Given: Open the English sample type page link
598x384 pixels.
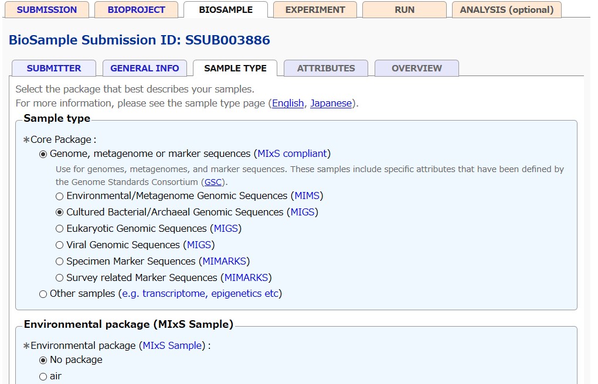Looking at the screenshot, I should [288, 104].
